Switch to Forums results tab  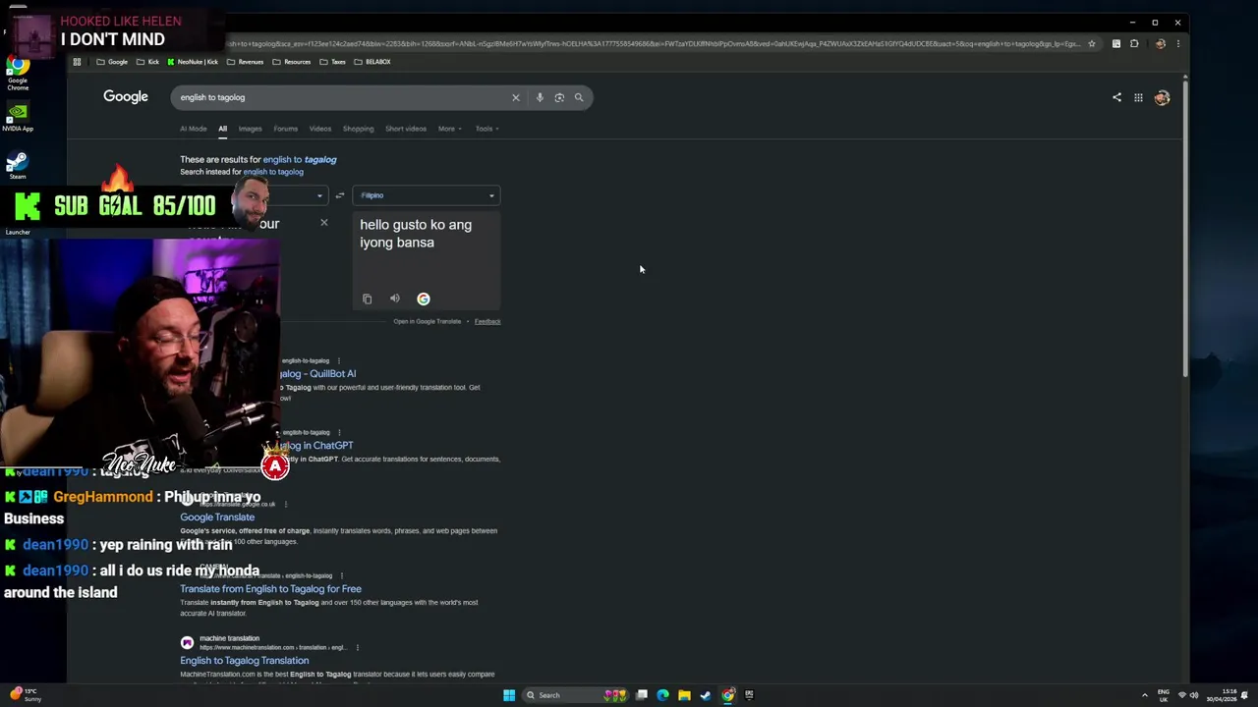(285, 129)
